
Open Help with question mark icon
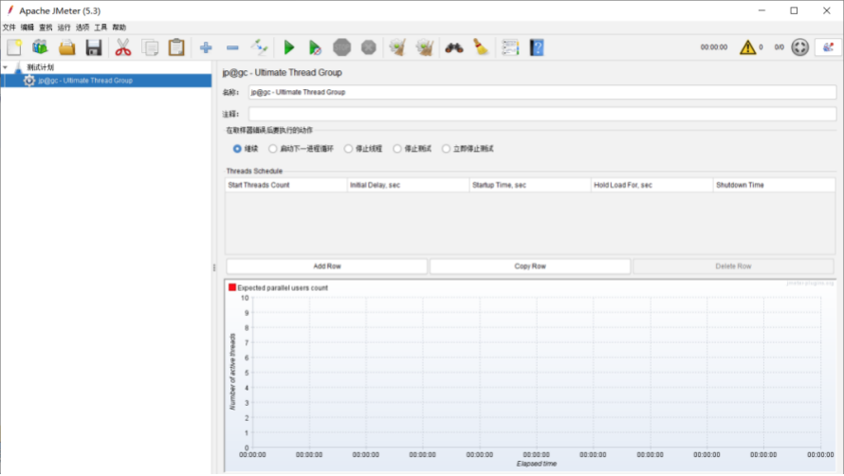[x=537, y=47]
